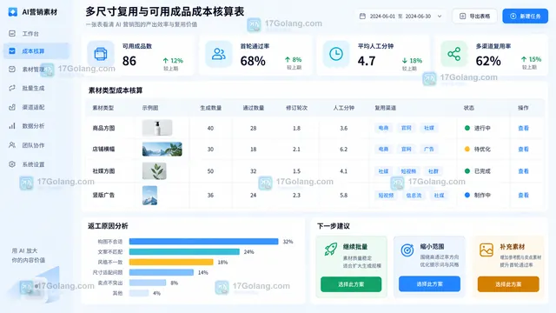Click the 构图不合适 32% bar
Viewport: 556px width, 313px height.
tap(203, 242)
